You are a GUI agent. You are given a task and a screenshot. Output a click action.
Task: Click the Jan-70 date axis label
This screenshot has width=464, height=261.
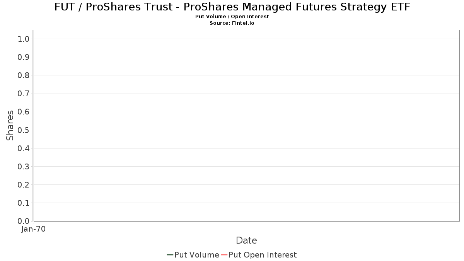(33, 229)
